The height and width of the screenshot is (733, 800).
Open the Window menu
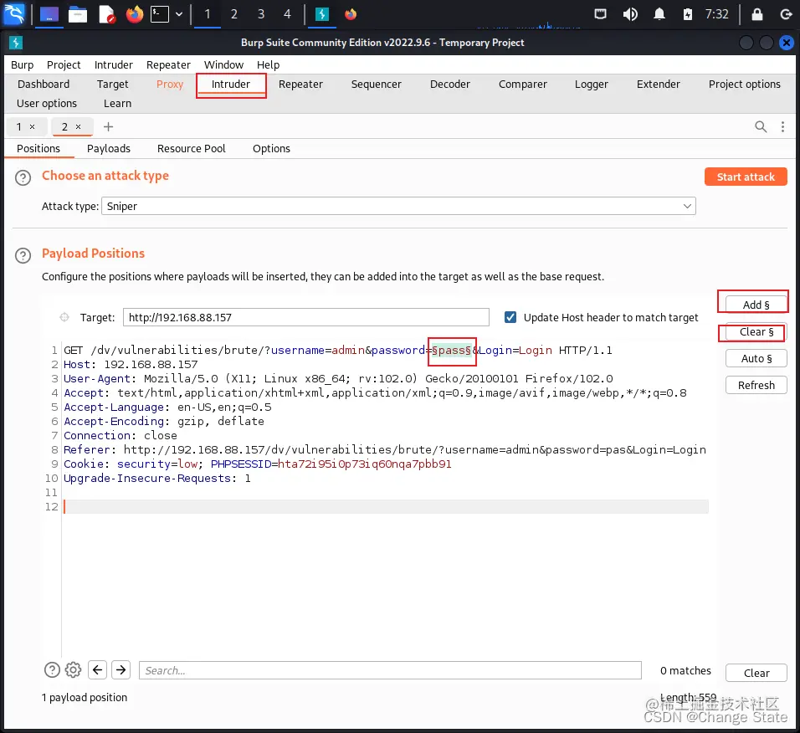pyautogui.click(x=223, y=64)
